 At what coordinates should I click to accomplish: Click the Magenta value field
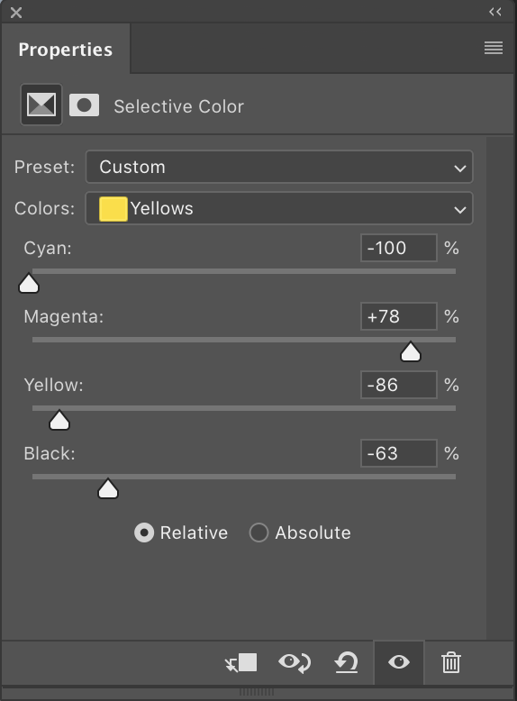[x=399, y=316]
